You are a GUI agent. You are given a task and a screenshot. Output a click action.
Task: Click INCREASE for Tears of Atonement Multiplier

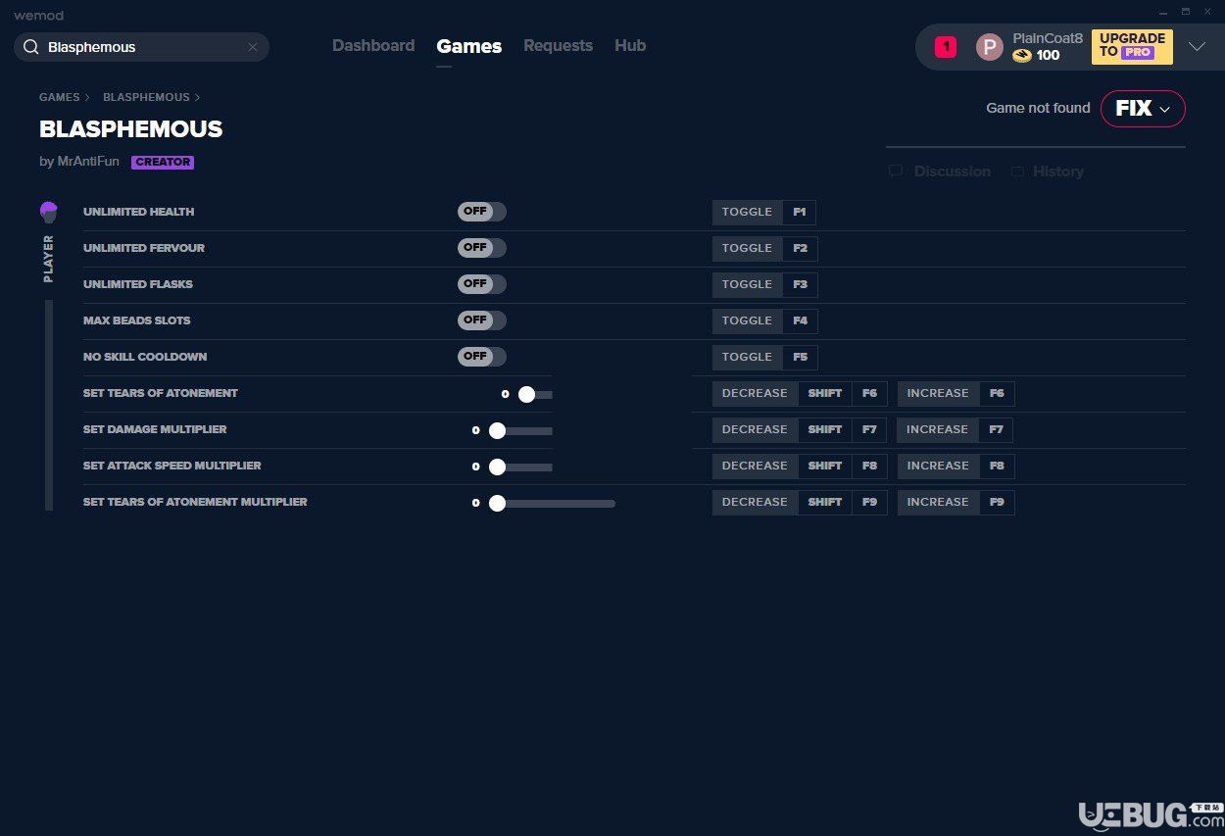(938, 502)
